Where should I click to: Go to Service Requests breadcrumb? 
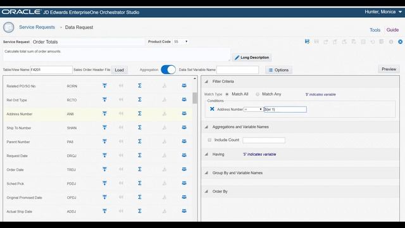pyautogui.click(x=37, y=27)
